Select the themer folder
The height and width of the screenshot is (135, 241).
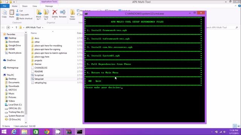(x=38, y=64)
